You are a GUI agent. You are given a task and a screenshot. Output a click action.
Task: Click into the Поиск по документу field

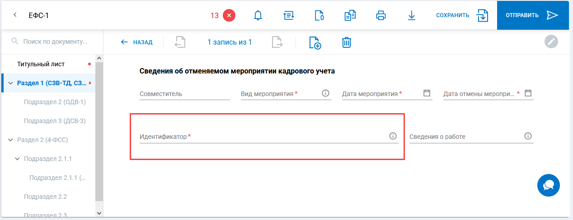click(x=55, y=41)
